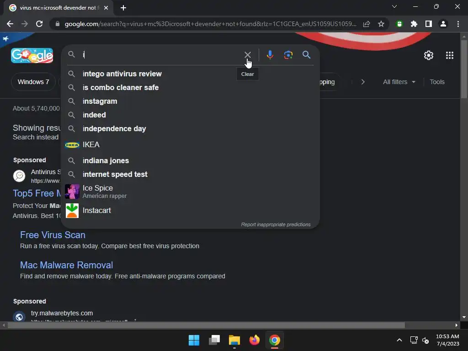Open the All filters dropdown

coord(399,82)
